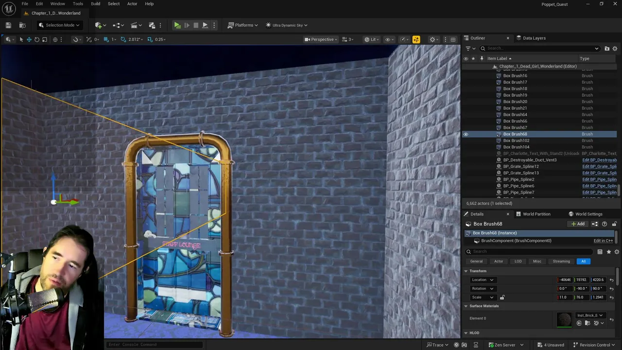Screen dimensions: 622x350
Task: Click the Eject/launch play control
Action: (205, 25)
